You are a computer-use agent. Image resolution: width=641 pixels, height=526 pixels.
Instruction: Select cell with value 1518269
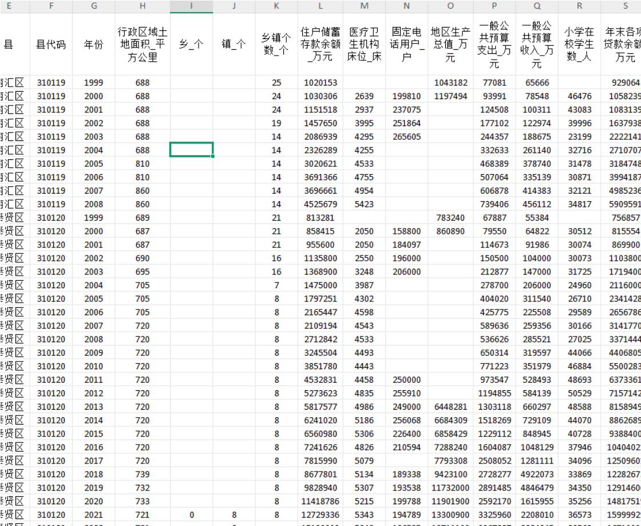494,421
